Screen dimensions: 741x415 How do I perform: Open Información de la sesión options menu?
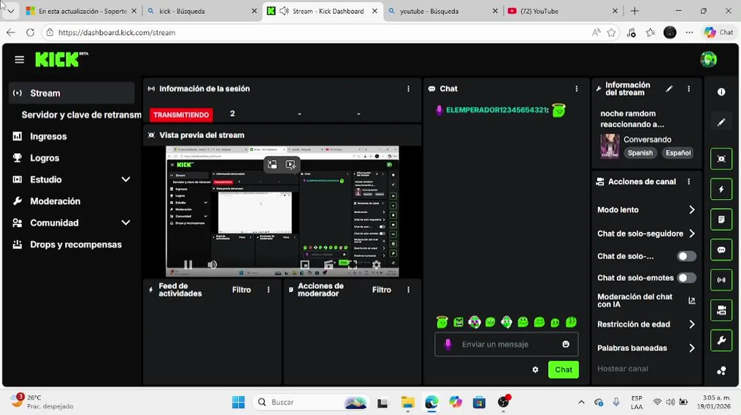coord(408,89)
